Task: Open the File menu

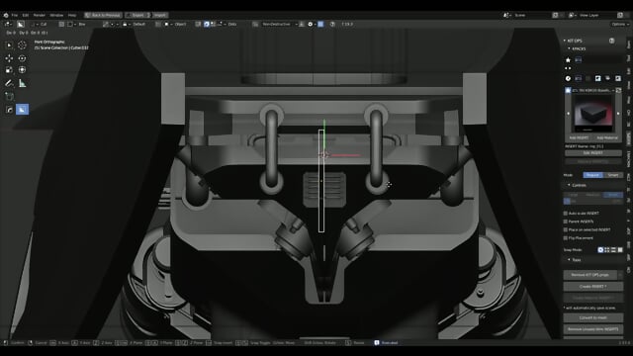Action: [15, 16]
